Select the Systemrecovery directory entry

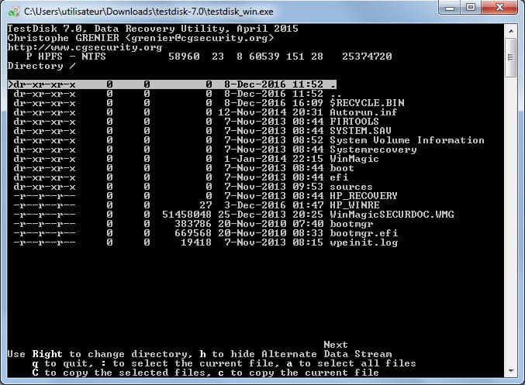(215, 150)
